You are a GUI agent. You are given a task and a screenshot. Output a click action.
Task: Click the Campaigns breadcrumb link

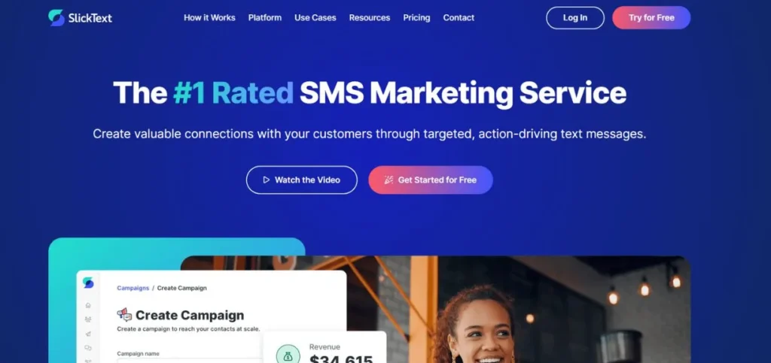pyautogui.click(x=133, y=288)
